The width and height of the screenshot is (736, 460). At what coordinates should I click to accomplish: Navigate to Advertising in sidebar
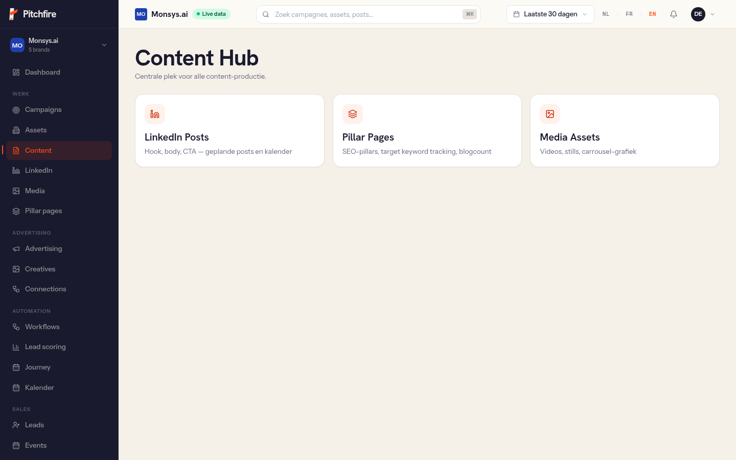(x=59, y=249)
